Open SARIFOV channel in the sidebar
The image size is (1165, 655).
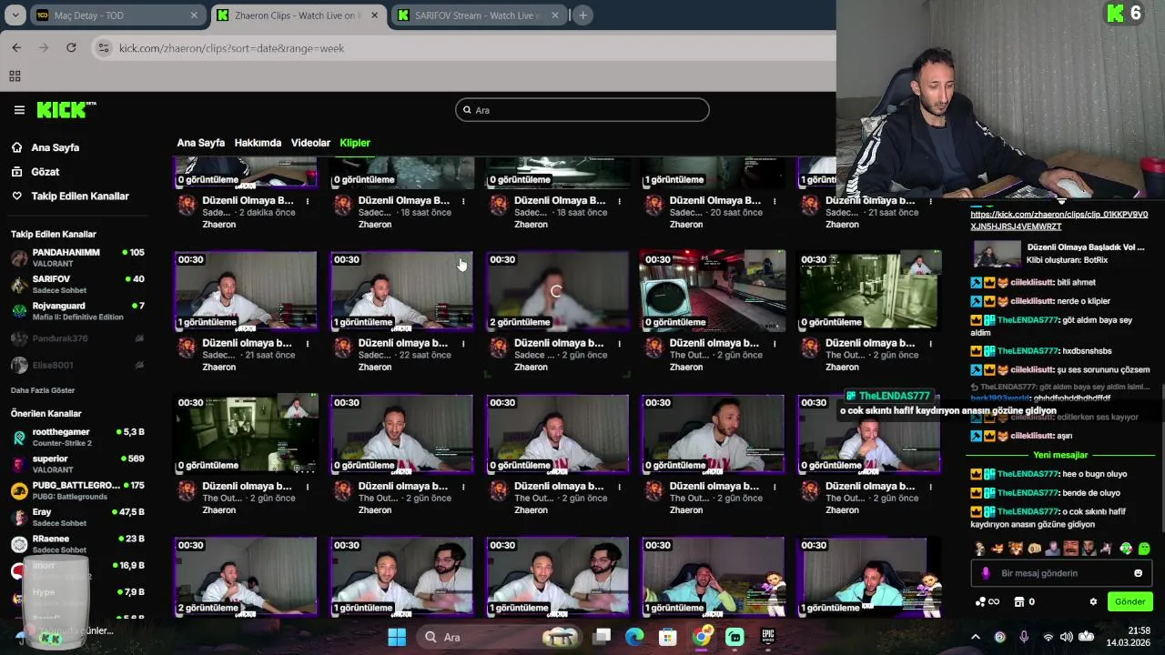[x=77, y=284]
